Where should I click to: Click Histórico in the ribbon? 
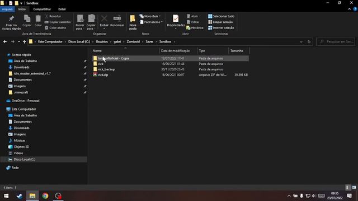[195, 28]
